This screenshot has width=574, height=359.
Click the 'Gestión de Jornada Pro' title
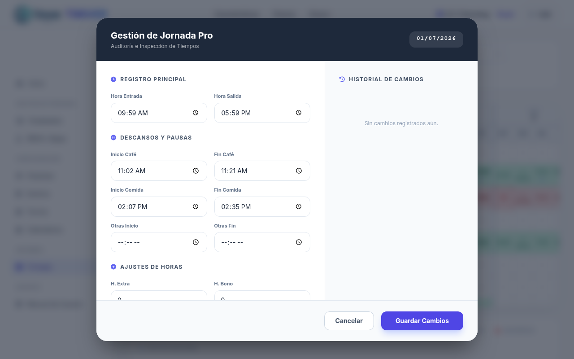pyautogui.click(x=162, y=35)
